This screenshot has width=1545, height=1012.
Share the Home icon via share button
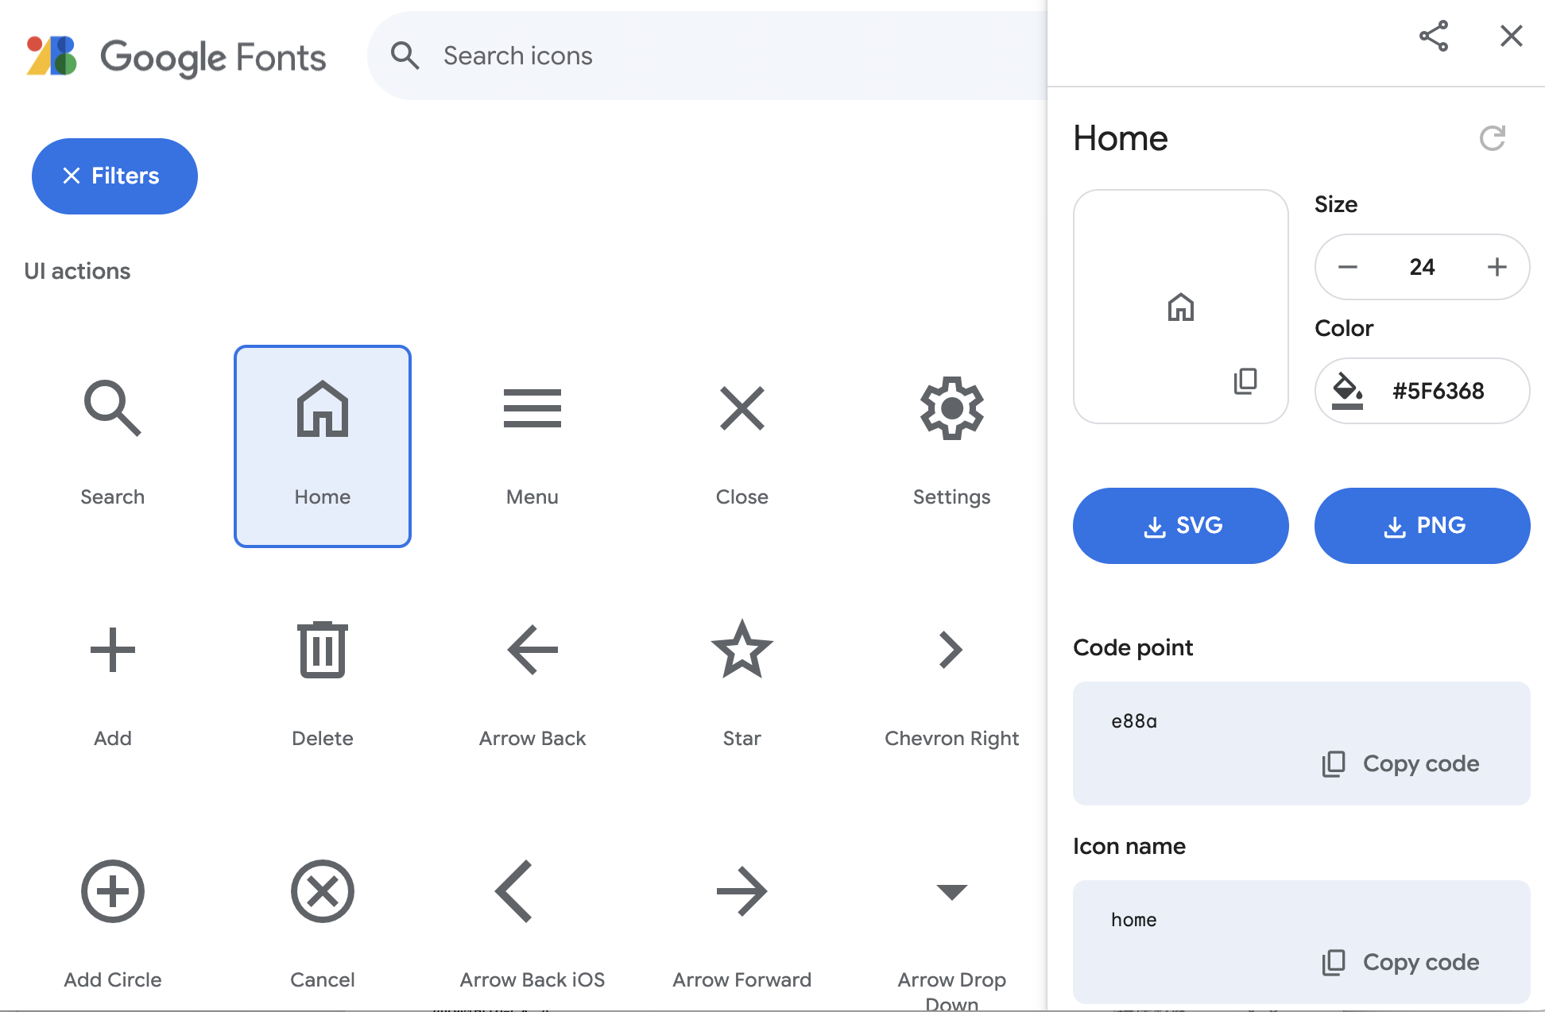point(1434,37)
